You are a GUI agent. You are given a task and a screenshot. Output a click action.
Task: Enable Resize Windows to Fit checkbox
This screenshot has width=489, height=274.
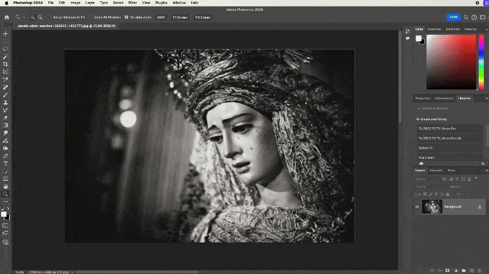pos(49,17)
